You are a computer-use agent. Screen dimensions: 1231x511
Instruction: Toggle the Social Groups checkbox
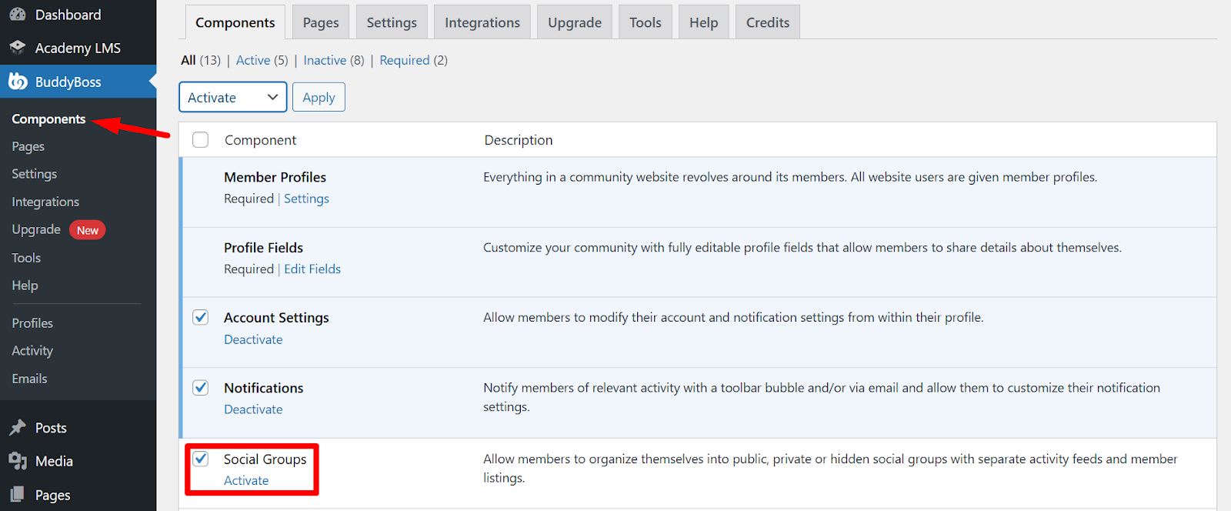click(201, 459)
